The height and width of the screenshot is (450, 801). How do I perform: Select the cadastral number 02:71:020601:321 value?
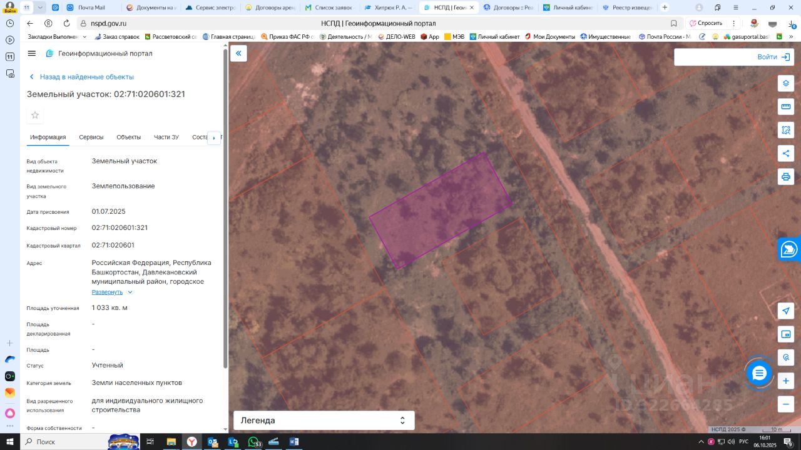point(120,227)
